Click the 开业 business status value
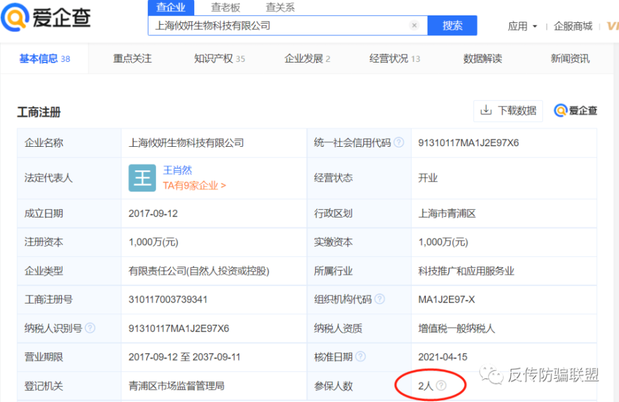Viewport: 619px width, 402px height. [x=428, y=178]
